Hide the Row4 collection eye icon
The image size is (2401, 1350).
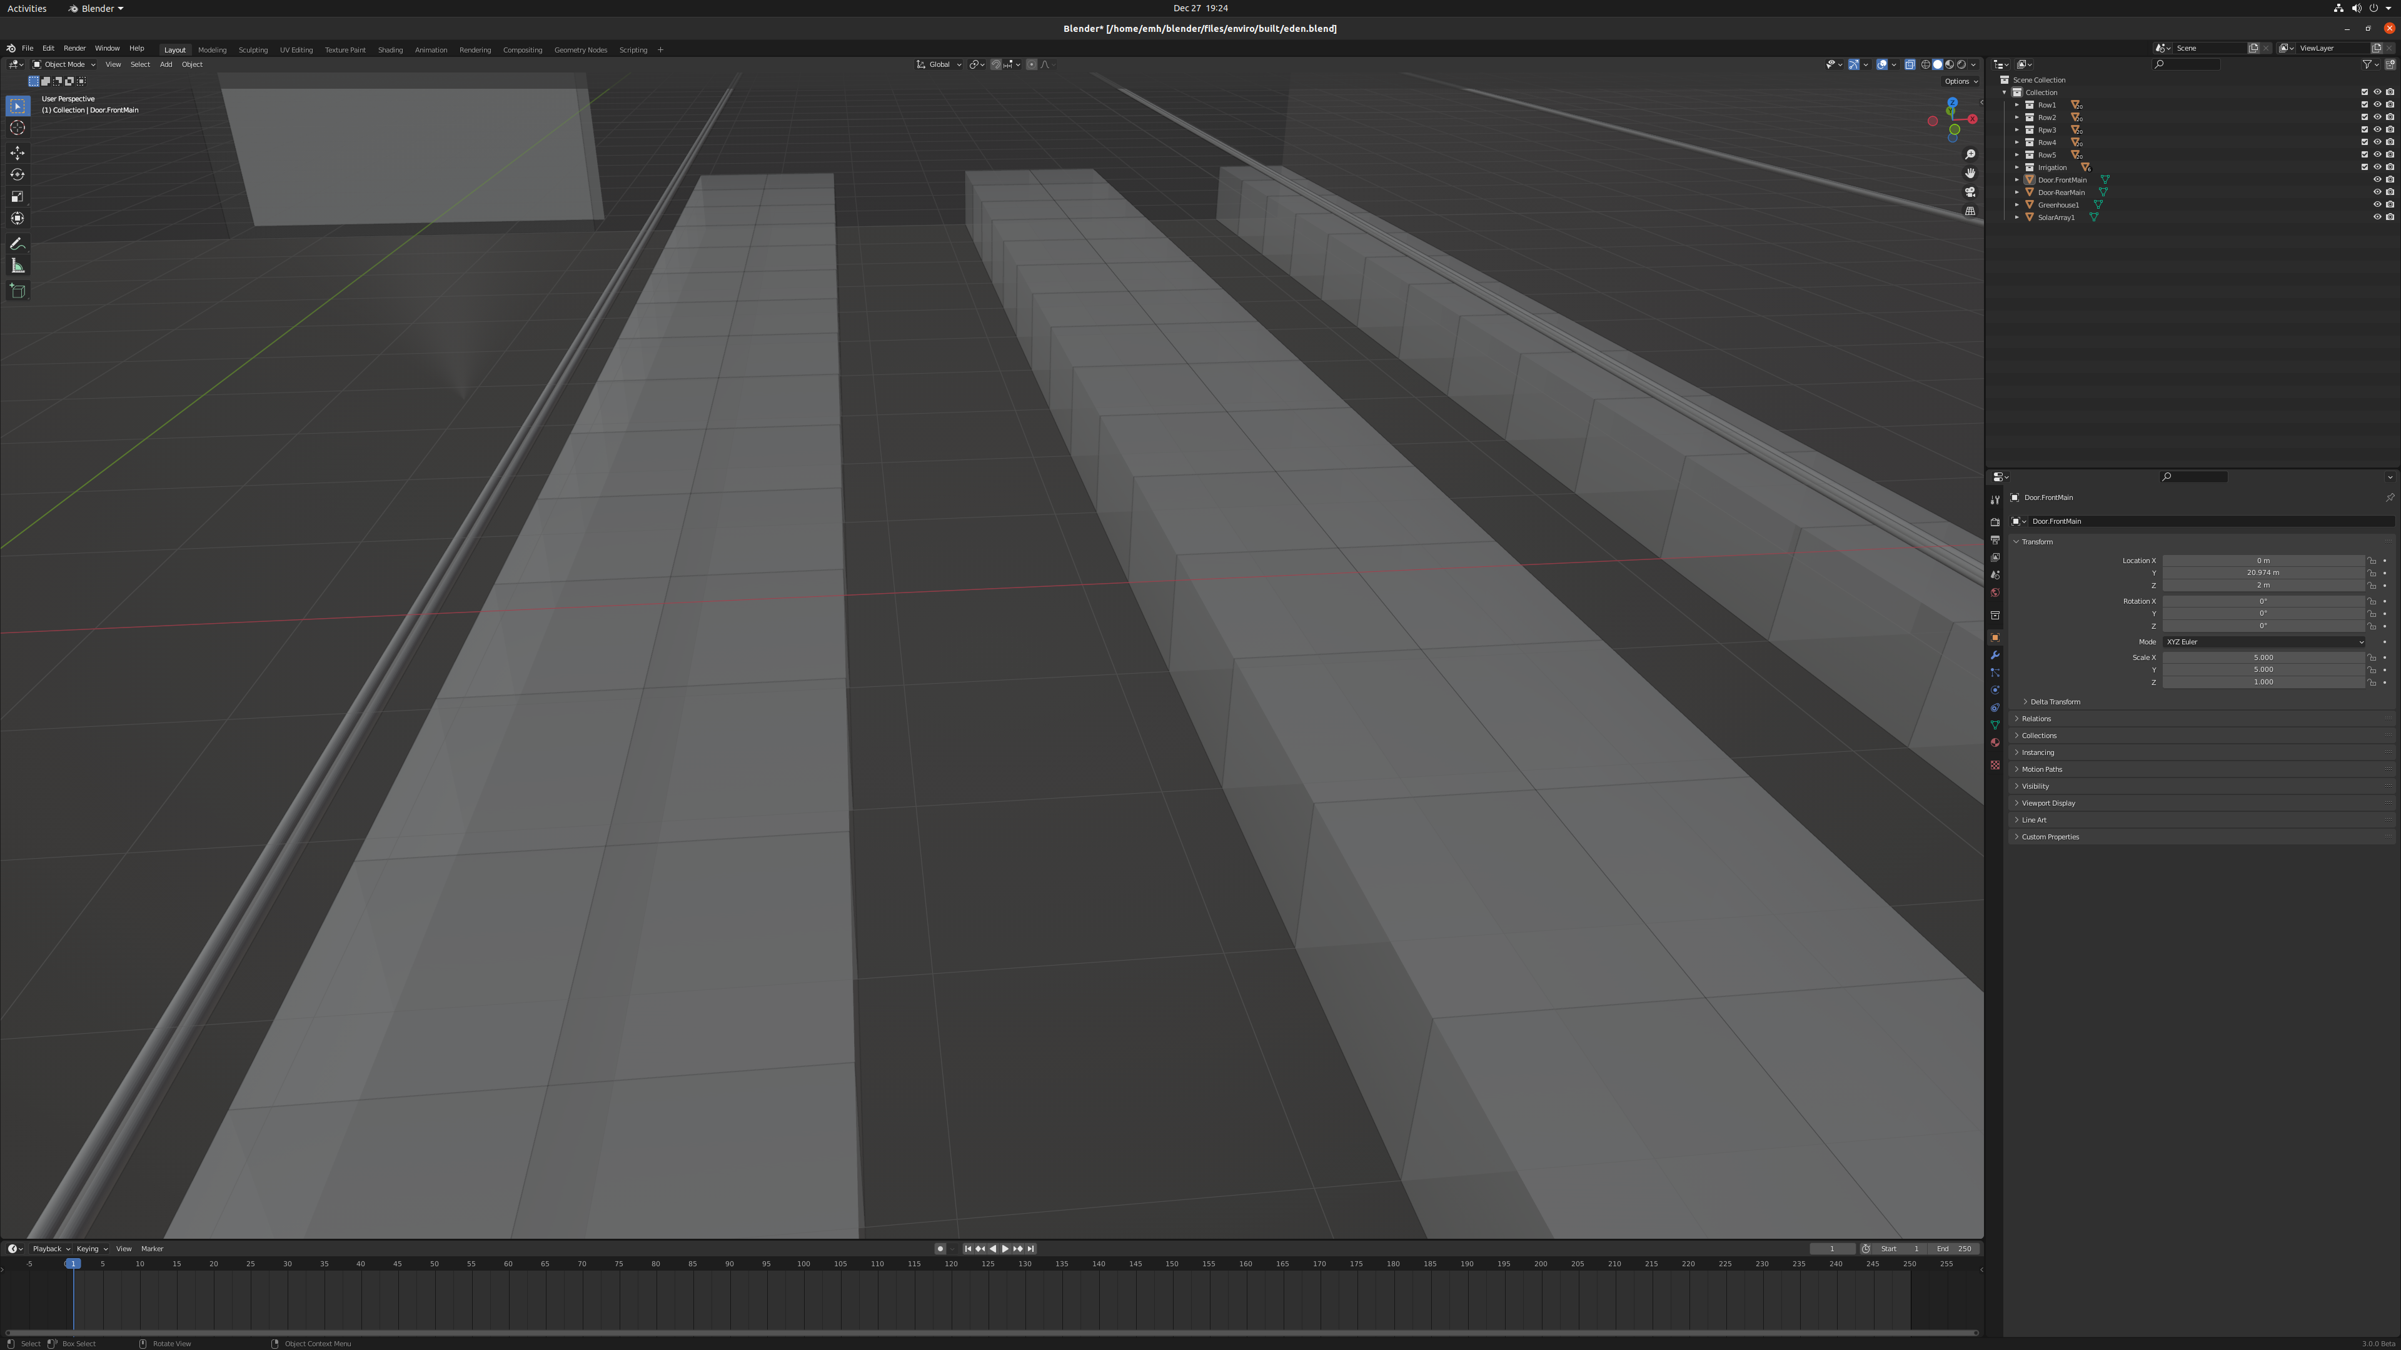(x=2377, y=142)
